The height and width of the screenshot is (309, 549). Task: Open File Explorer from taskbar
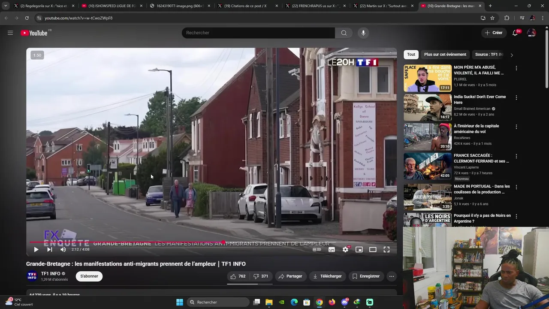click(269, 302)
